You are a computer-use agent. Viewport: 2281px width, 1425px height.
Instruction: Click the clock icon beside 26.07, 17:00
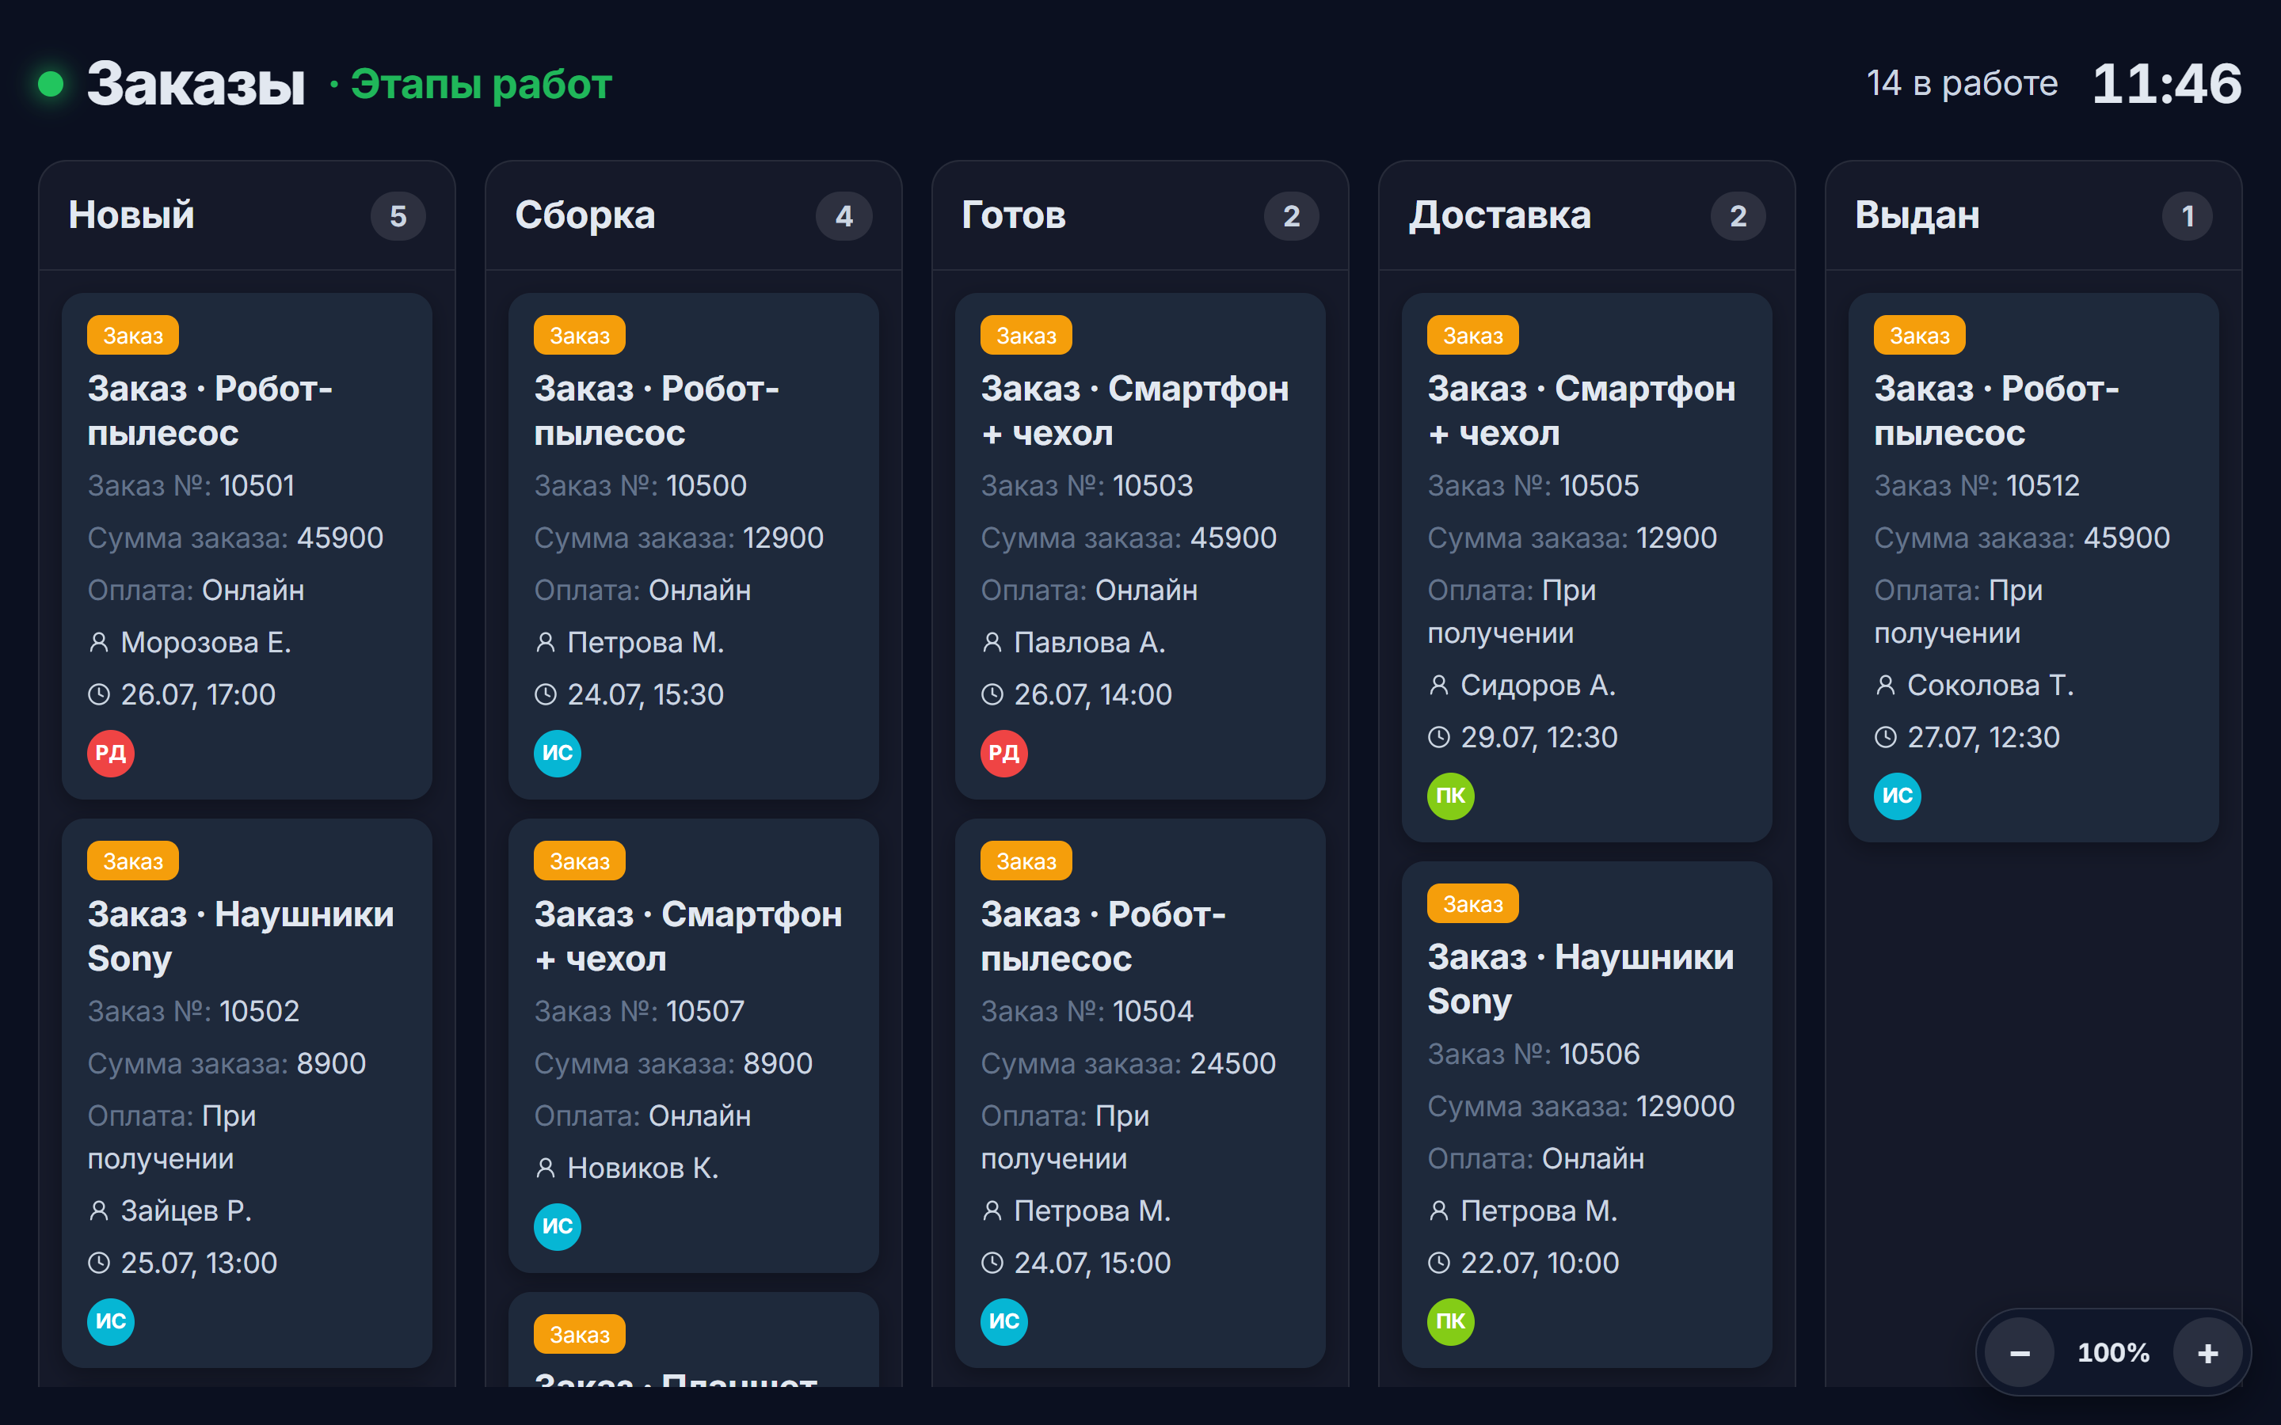[99, 694]
